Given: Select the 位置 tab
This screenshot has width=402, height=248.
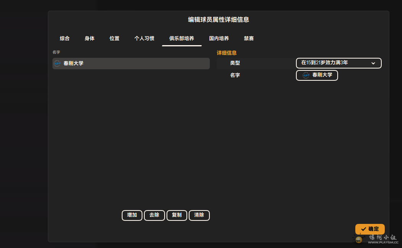Looking at the screenshot, I should 114,38.
